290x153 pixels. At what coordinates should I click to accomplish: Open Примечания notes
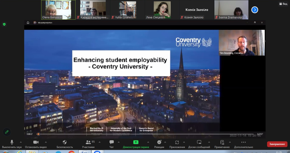click(x=222, y=144)
